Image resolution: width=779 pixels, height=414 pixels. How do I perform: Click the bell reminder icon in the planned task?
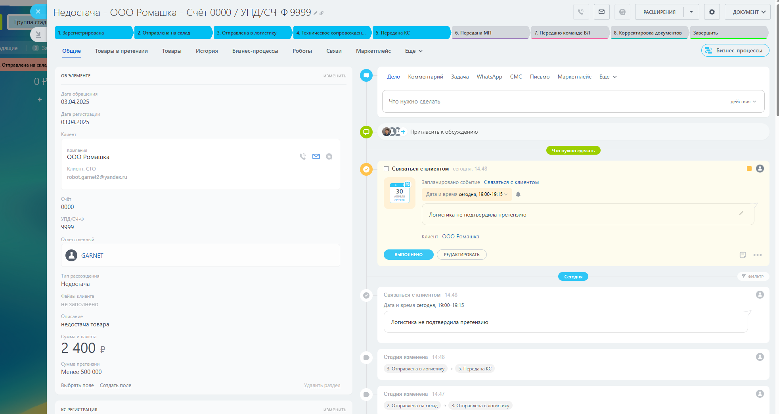tap(518, 194)
